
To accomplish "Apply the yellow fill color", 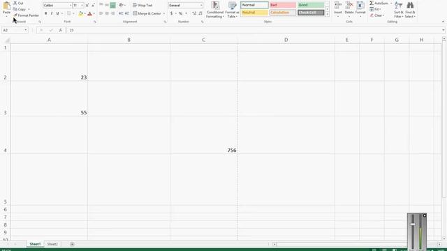I will 81,13.
